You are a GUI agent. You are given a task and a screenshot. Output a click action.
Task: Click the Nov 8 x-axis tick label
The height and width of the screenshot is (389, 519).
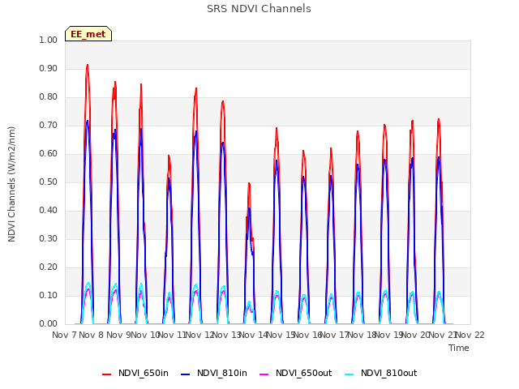pyautogui.click(x=92, y=335)
